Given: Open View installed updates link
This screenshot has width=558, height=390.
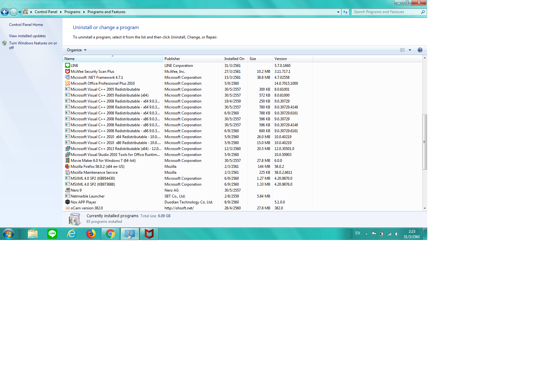Looking at the screenshot, I should point(27,36).
